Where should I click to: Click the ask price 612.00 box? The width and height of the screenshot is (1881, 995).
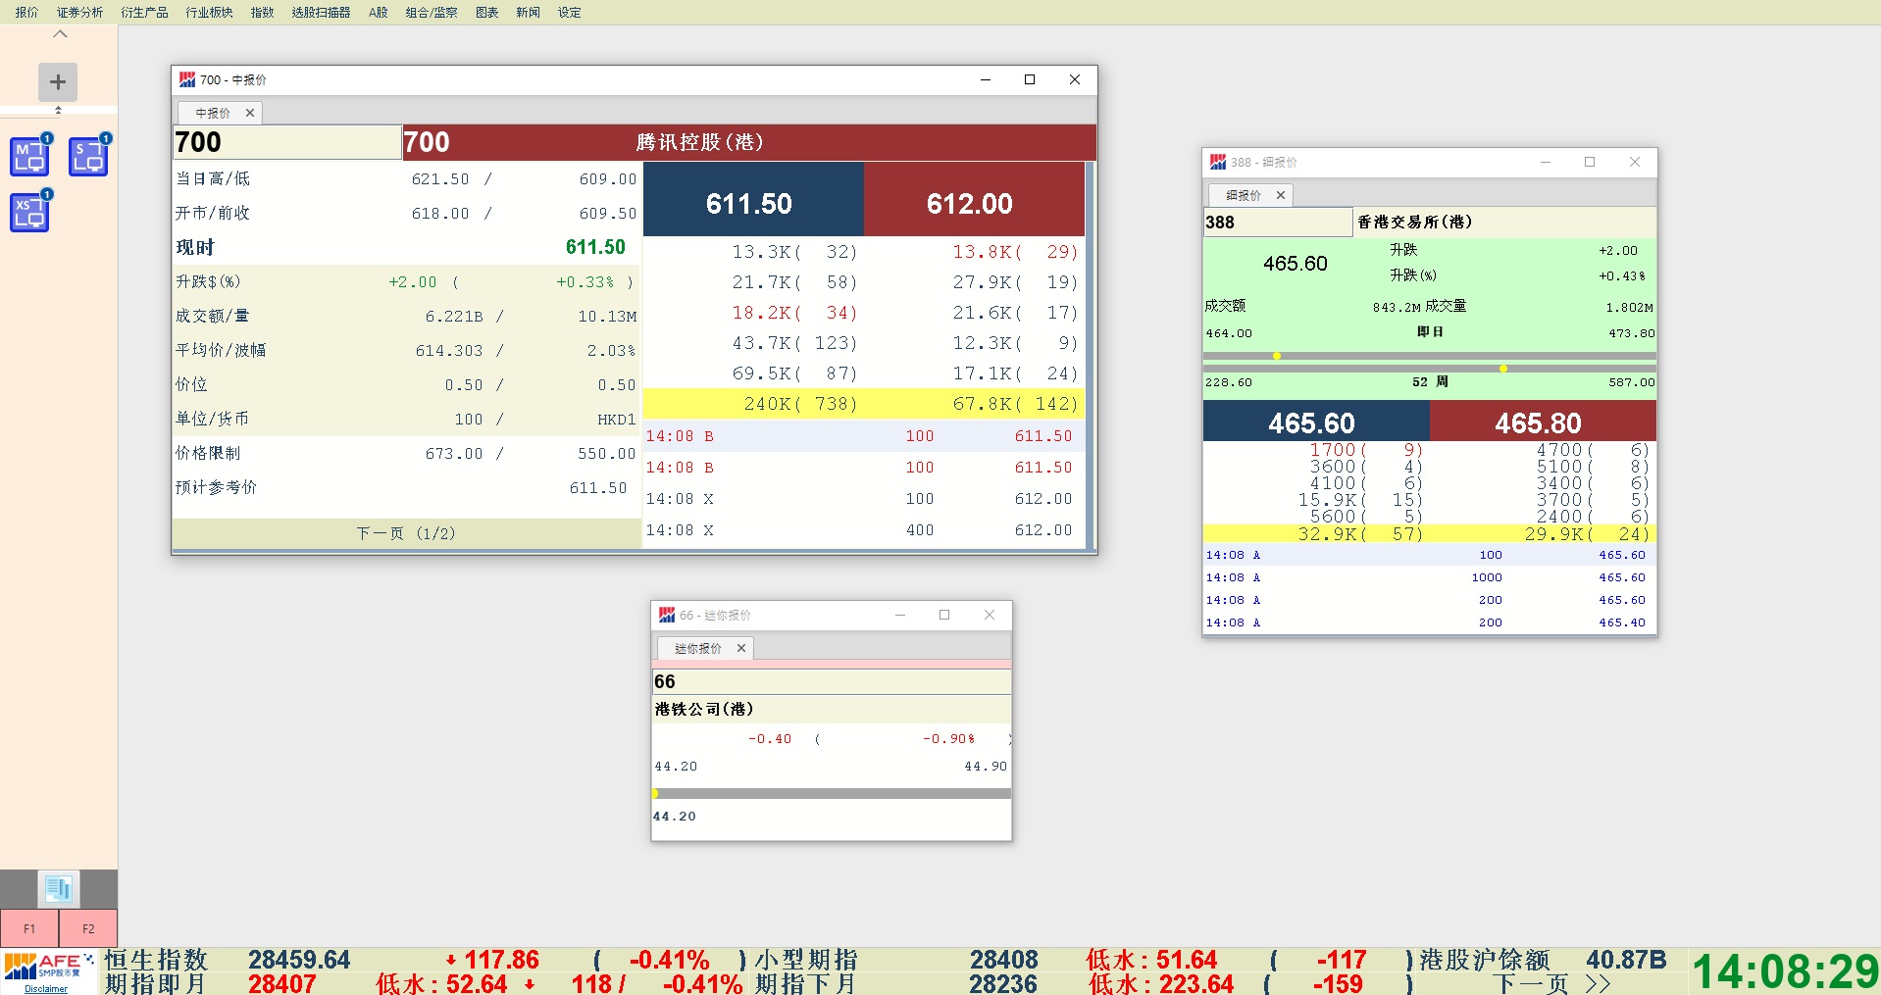(x=974, y=199)
